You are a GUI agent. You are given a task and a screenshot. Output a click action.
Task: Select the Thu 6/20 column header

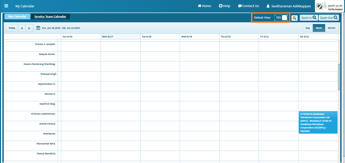pos(239,37)
